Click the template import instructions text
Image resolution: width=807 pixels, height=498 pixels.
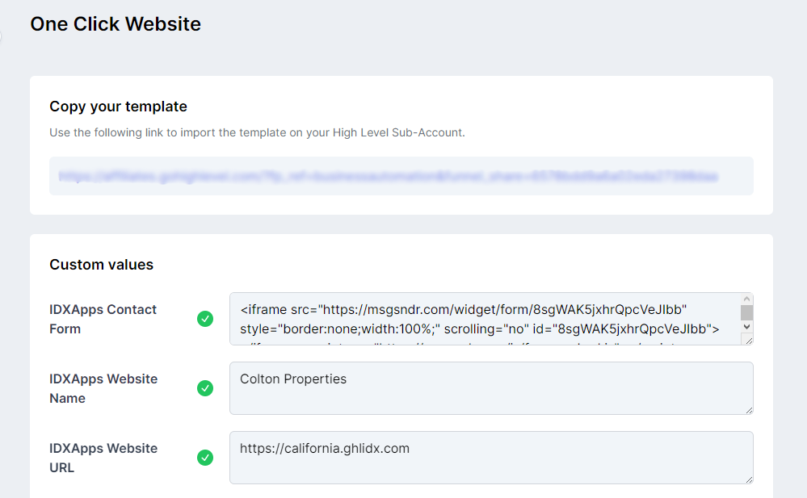pyautogui.click(x=257, y=132)
